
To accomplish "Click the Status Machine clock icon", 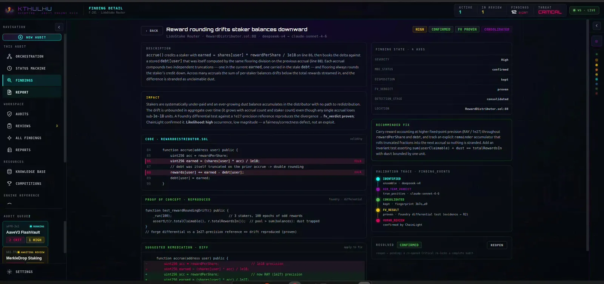I will [x=9, y=68].
